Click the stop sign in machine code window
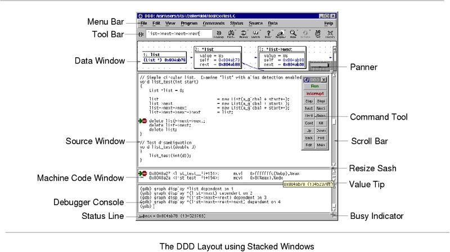The width and height of the screenshot is (450, 252). coord(145,173)
